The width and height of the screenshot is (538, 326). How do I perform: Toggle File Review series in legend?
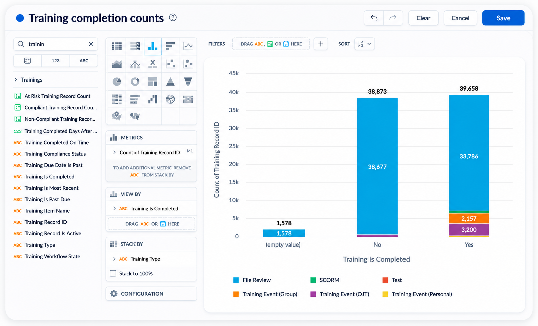[252, 280]
